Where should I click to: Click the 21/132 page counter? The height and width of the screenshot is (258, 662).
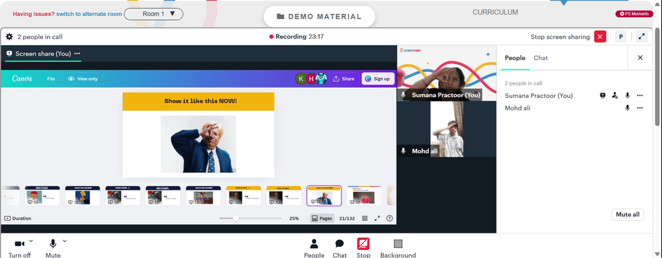[x=347, y=218]
